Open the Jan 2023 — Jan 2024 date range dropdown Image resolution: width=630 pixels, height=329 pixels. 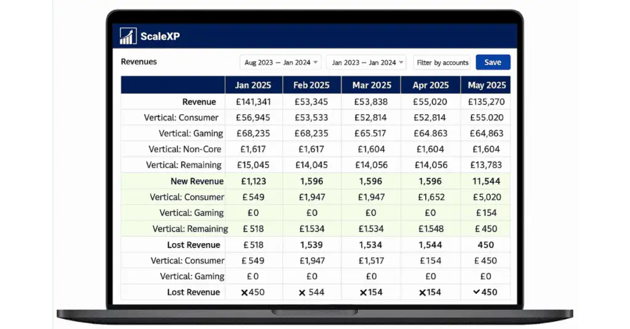click(x=366, y=63)
